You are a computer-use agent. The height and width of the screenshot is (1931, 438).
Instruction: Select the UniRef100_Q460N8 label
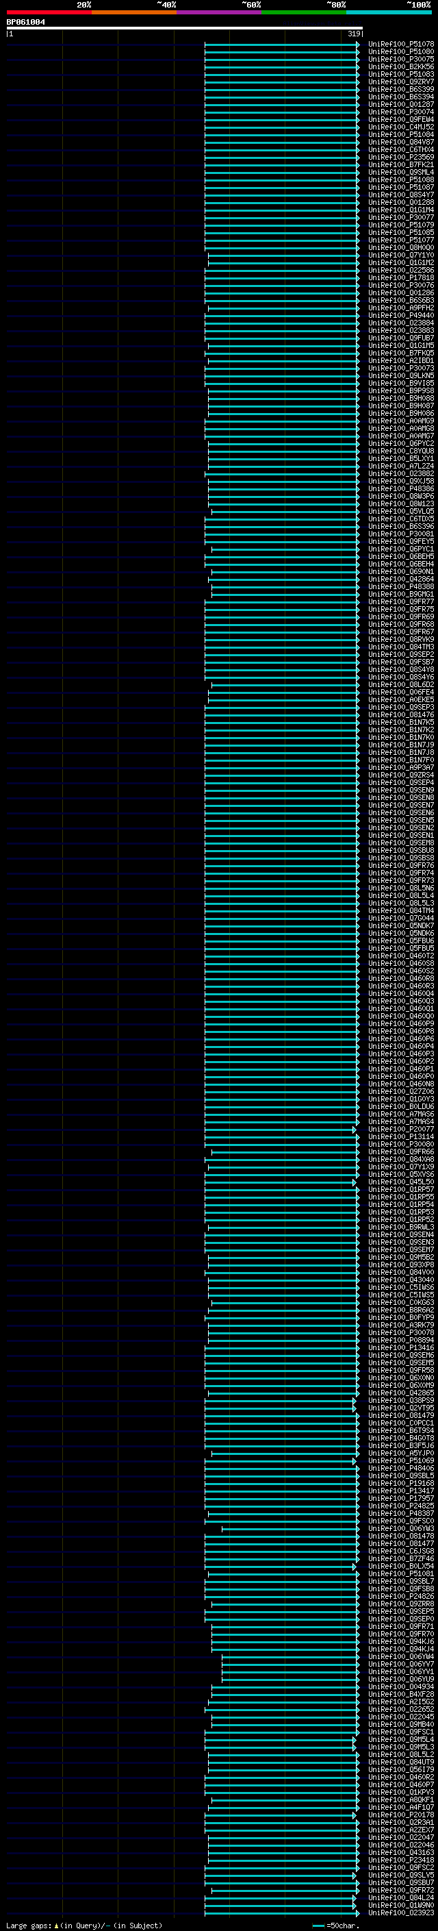(x=401, y=1084)
